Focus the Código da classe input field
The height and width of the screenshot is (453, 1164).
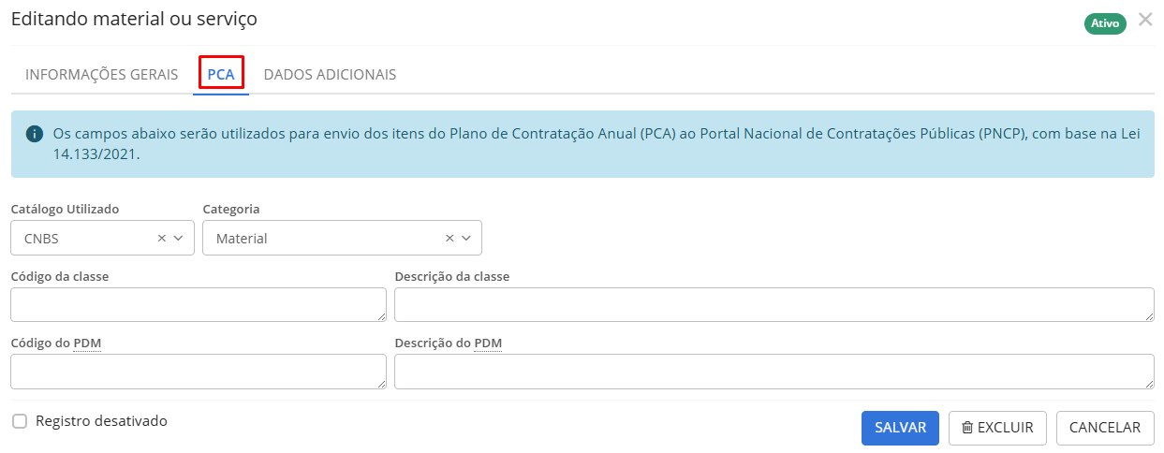click(x=199, y=305)
